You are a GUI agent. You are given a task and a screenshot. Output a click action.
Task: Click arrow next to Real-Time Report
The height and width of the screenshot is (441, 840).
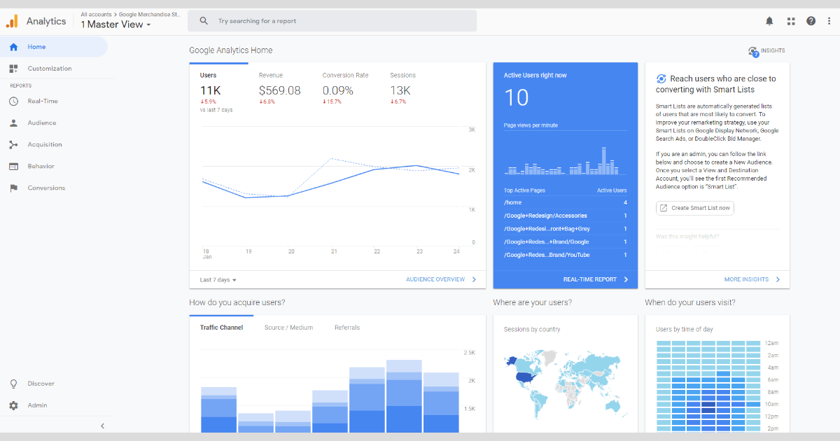(x=626, y=279)
